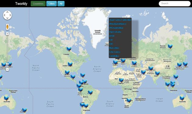Pan the map left with arrow control

click(x=5, y=15)
